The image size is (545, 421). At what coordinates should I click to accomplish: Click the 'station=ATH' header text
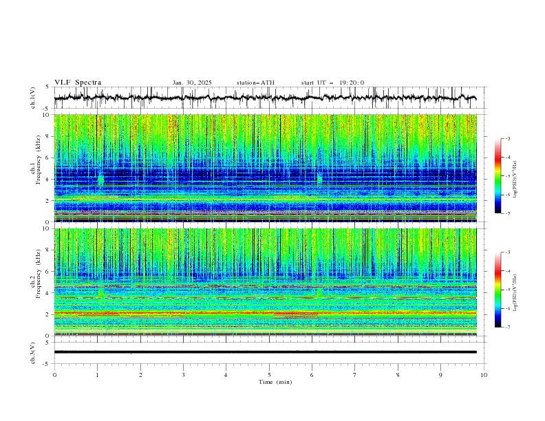[x=255, y=83]
